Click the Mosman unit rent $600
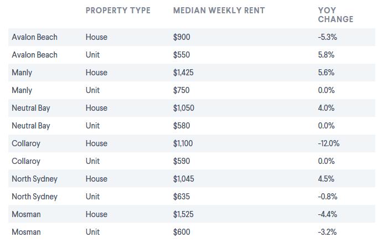Screen dimensions: 388x242 pyautogui.click(x=182, y=232)
